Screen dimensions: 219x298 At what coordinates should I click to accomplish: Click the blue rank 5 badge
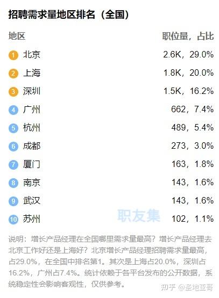coord(13,128)
